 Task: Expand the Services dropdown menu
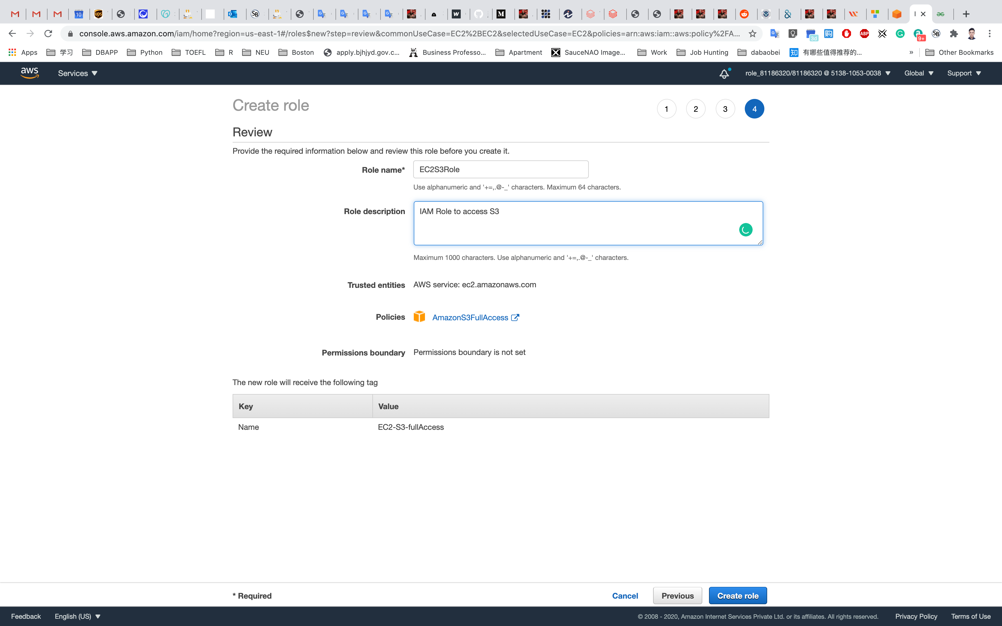pyautogui.click(x=77, y=73)
